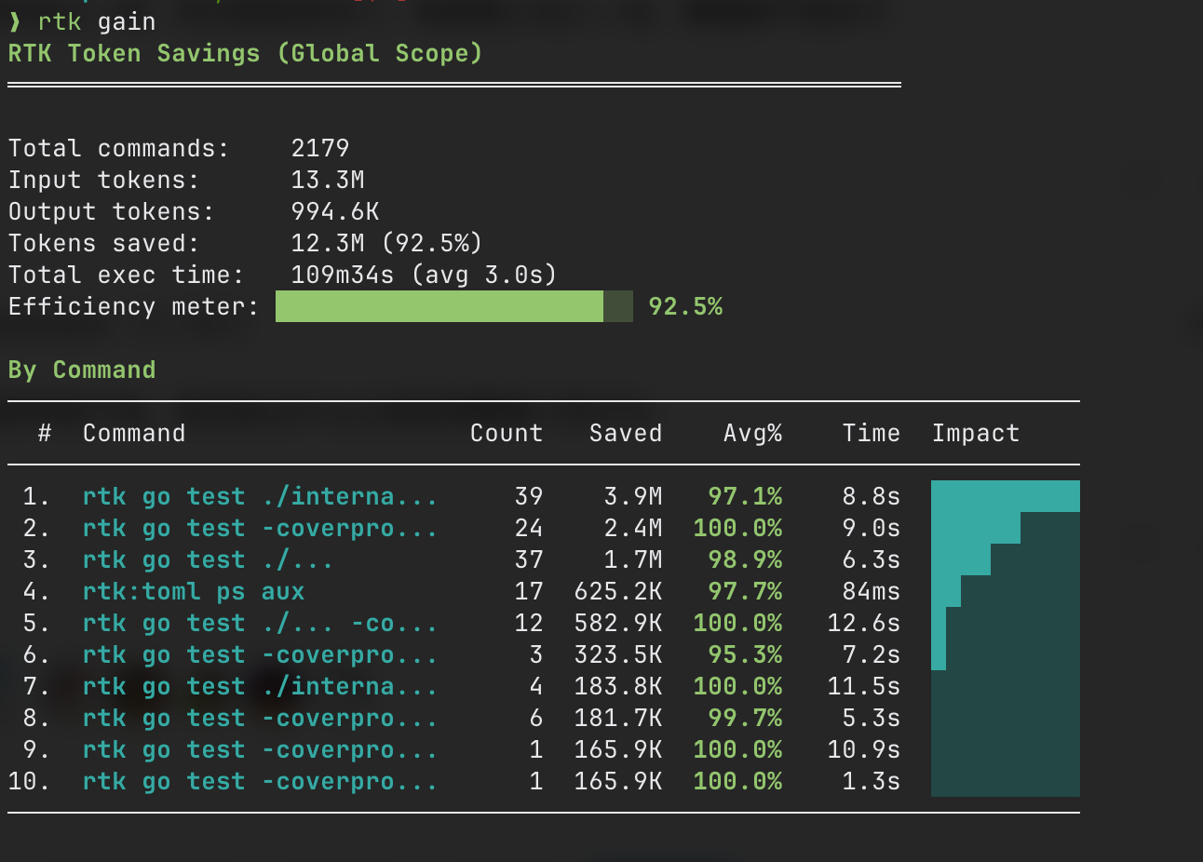Click the Input tokens value 13.3M

point(328,180)
